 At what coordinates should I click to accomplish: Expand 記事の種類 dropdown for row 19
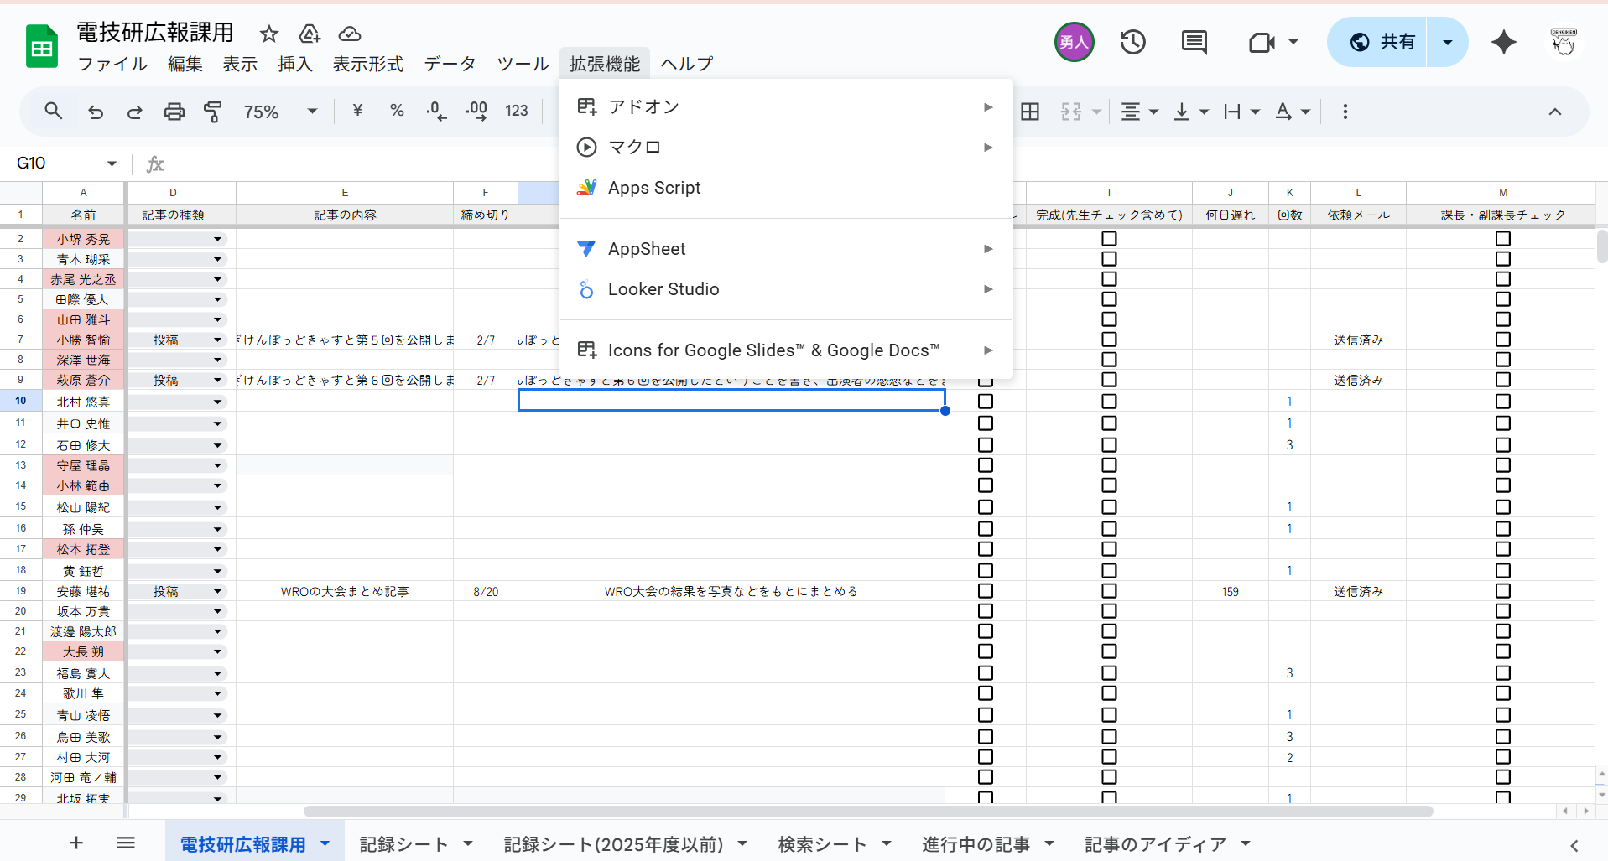pos(217,592)
